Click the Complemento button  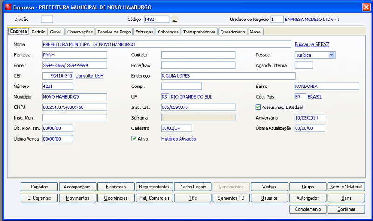pyautogui.click(x=308, y=209)
